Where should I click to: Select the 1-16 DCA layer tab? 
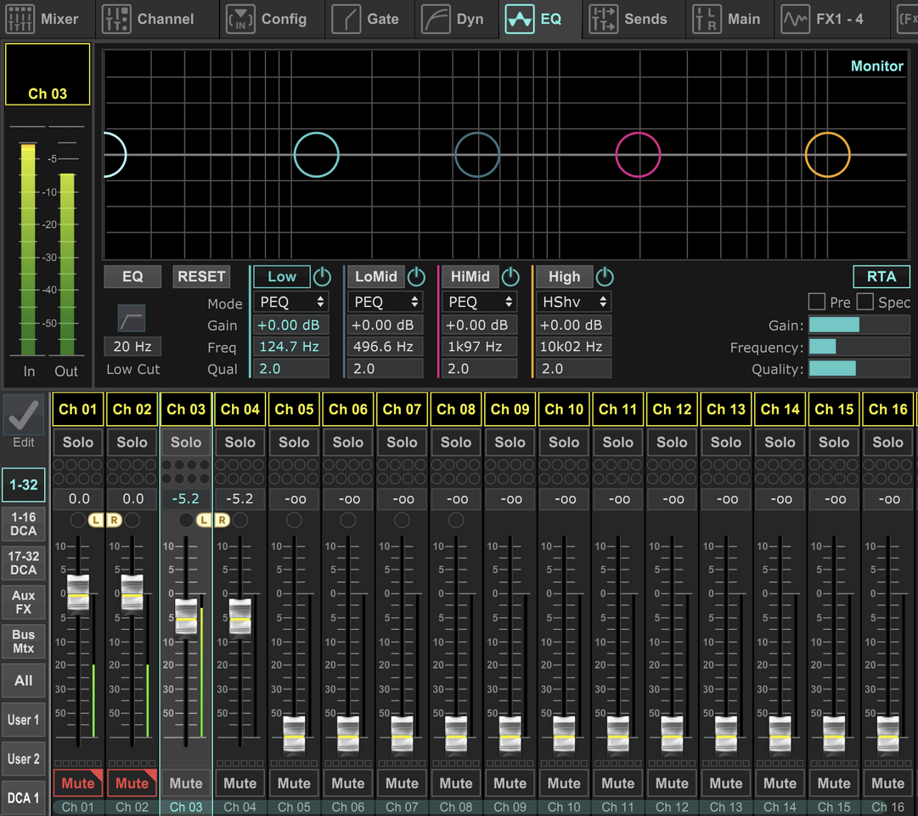tap(24, 524)
